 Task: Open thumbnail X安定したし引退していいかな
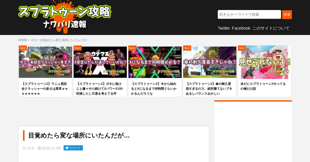tap(100, 62)
